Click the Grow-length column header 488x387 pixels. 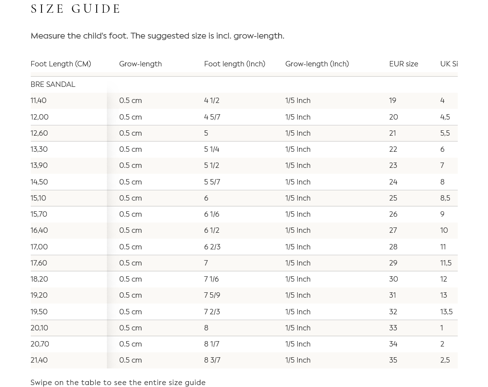click(x=140, y=64)
